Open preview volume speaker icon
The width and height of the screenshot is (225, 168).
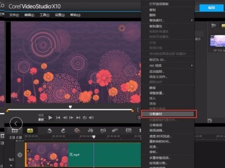pos(91,117)
